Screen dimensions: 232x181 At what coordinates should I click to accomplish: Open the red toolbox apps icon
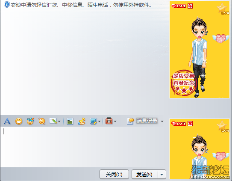pos(109,121)
